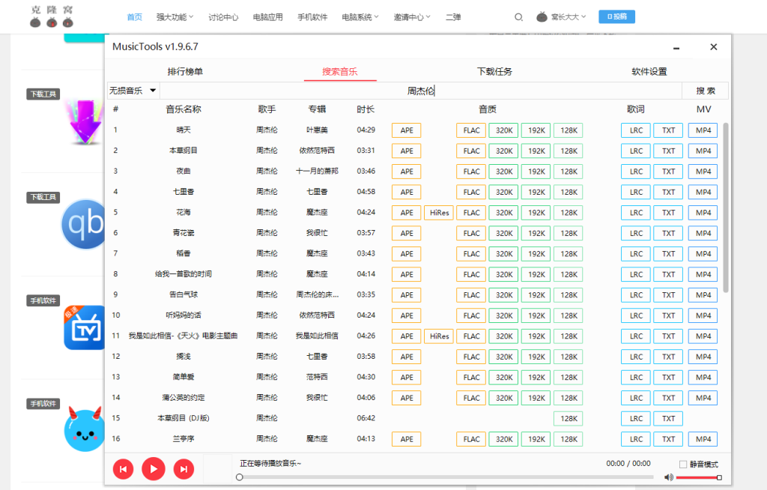Download TXT lyrics for 兰亭序
Image resolution: width=767 pixels, height=490 pixels.
click(x=668, y=438)
